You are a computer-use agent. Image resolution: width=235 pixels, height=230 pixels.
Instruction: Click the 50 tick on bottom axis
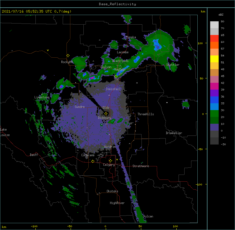(x=140, y=226)
